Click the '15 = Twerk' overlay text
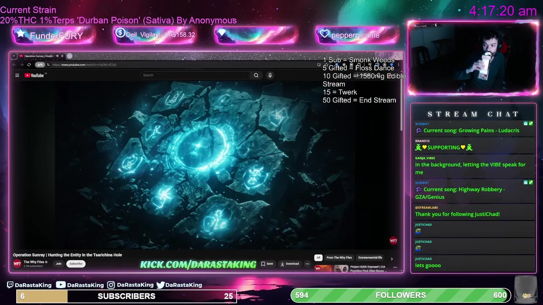This screenshot has height=305, width=543. (340, 92)
